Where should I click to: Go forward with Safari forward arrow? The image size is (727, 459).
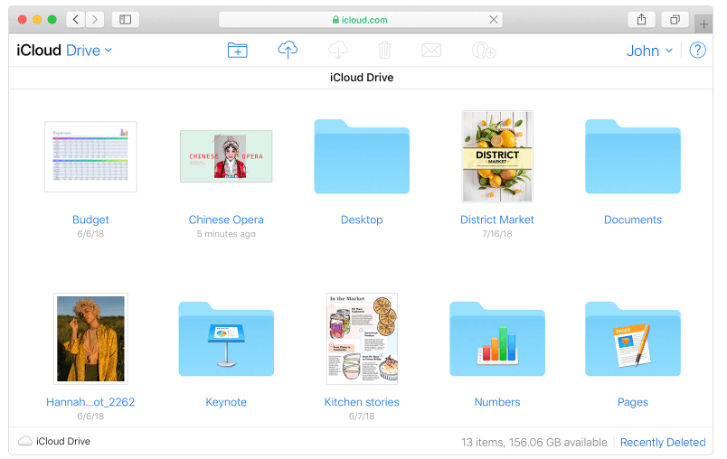(x=95, y=20)
